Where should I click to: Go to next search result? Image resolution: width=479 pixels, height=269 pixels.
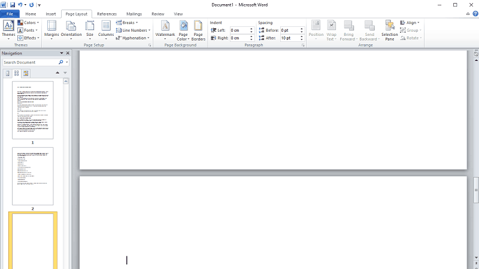click(65, 73)
